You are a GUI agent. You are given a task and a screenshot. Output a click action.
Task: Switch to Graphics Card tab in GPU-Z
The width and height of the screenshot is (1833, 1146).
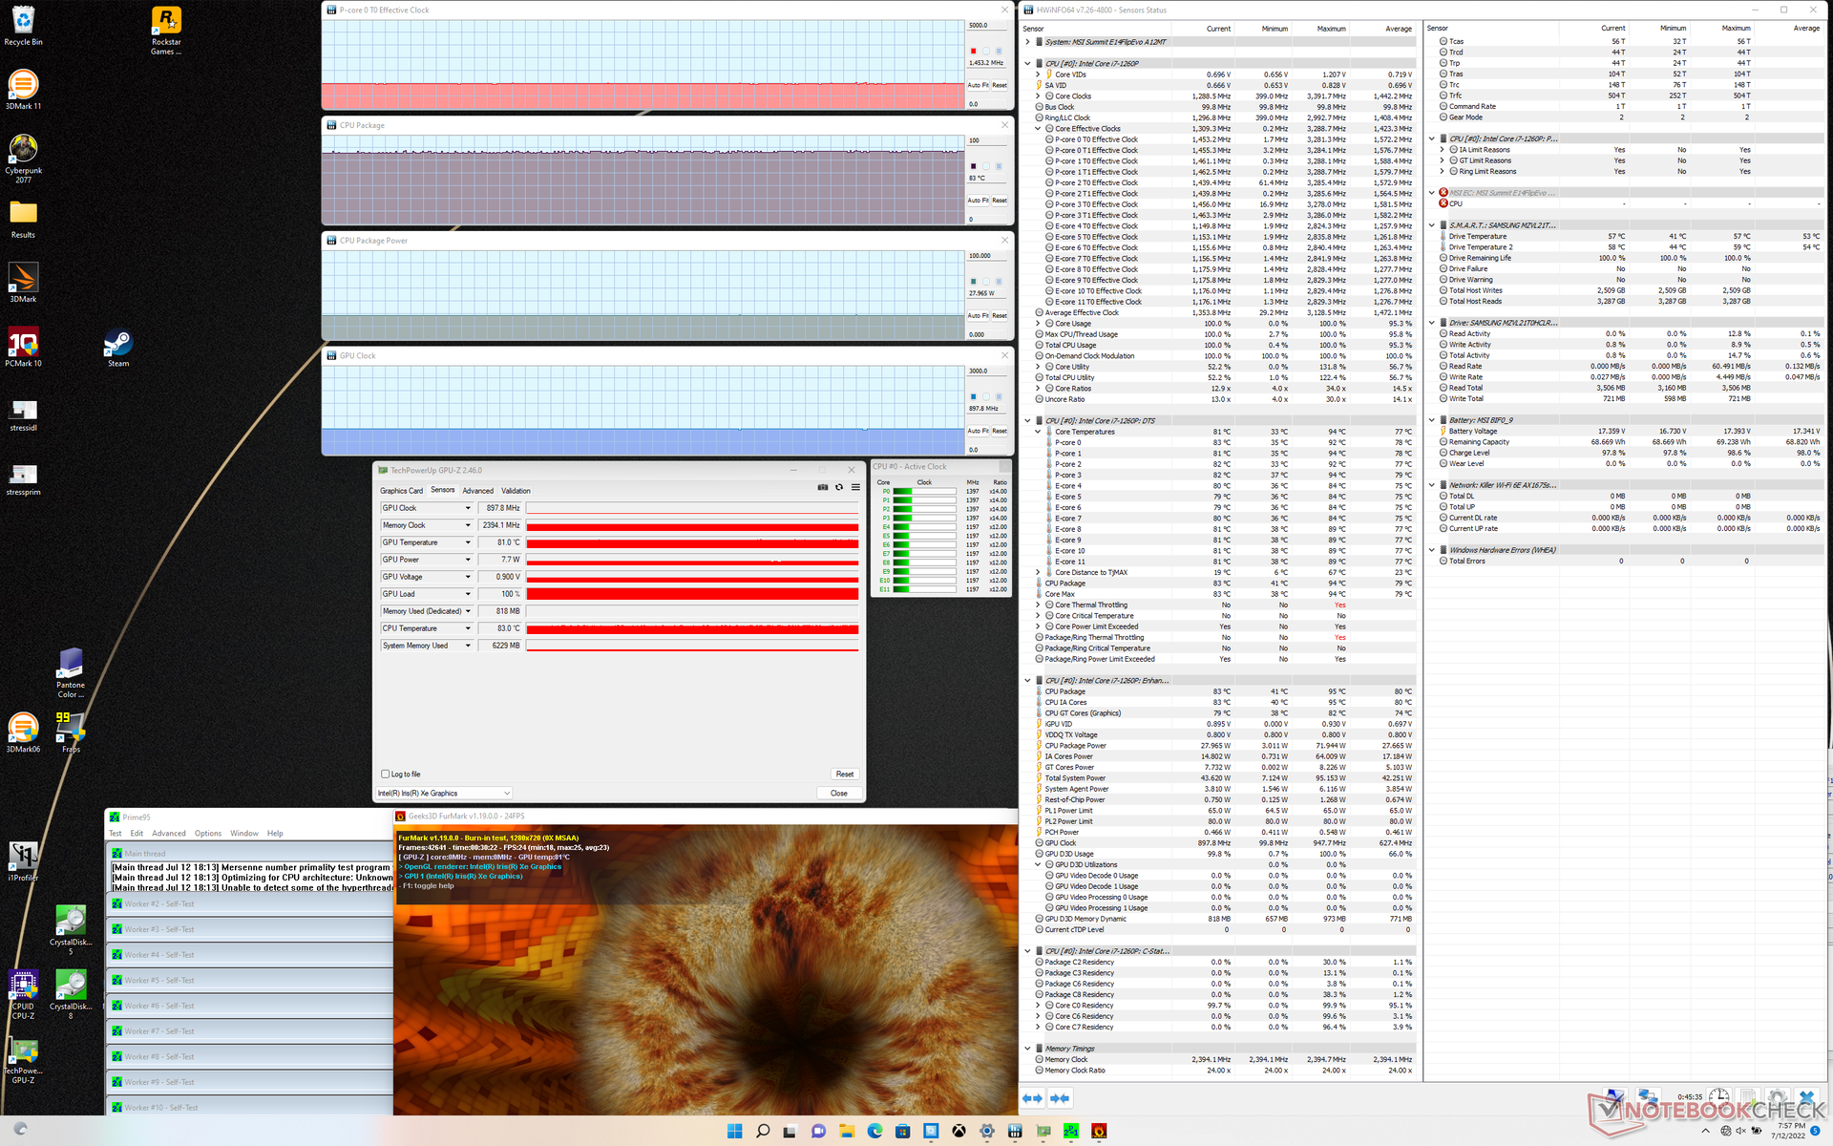(401, 491)
